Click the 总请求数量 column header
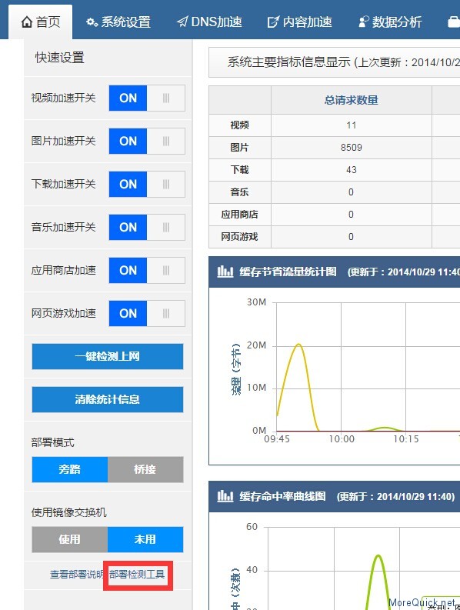460x610 pixels. [351, 100]
